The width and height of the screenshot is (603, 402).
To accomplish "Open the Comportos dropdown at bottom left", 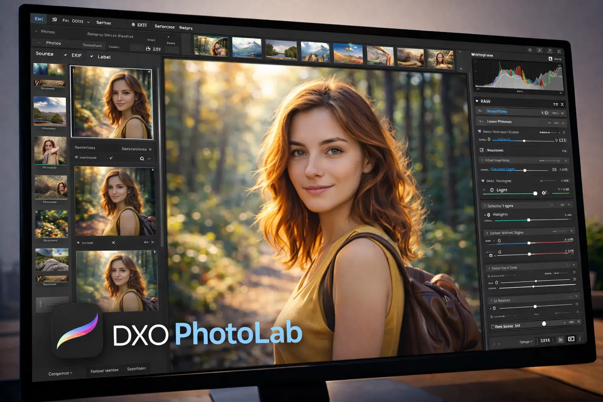I will (x=60, y=373).
